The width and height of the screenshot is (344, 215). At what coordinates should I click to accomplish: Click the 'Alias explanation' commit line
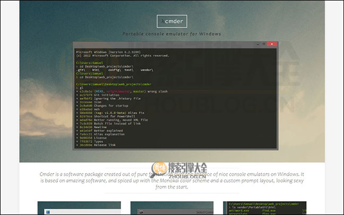100,134
